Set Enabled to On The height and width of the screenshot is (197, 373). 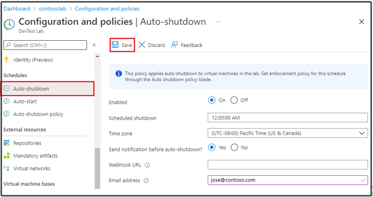point(211,100)
